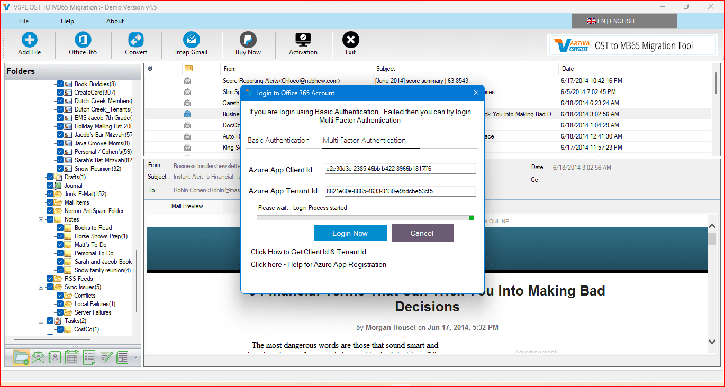Click the Add File toolbar icon
This screenshot has width=725, height=387.
pyautogui.click(x=29, y=40)
